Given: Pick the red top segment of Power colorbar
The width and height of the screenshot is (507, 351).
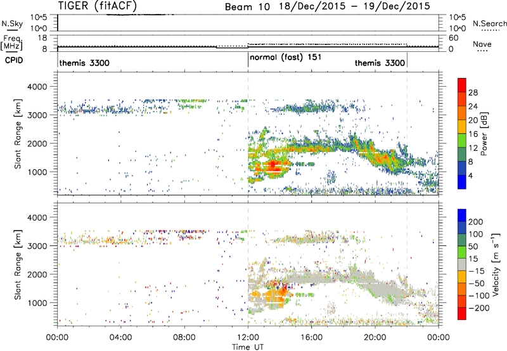Looking at the screenshot, I should point(462,86).
